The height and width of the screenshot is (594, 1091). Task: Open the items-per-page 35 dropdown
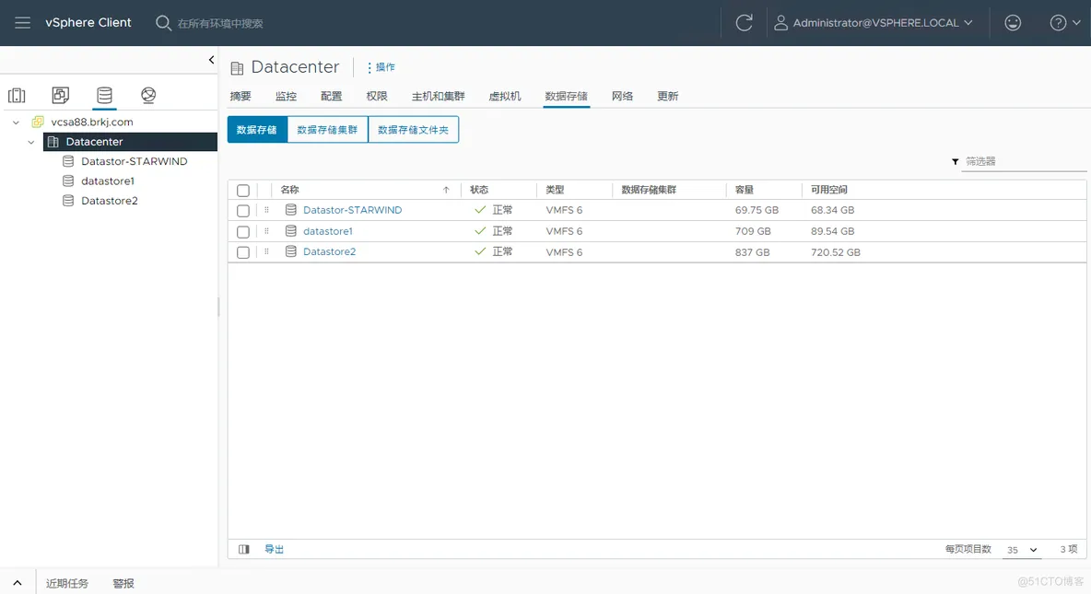coord(1021,550)
